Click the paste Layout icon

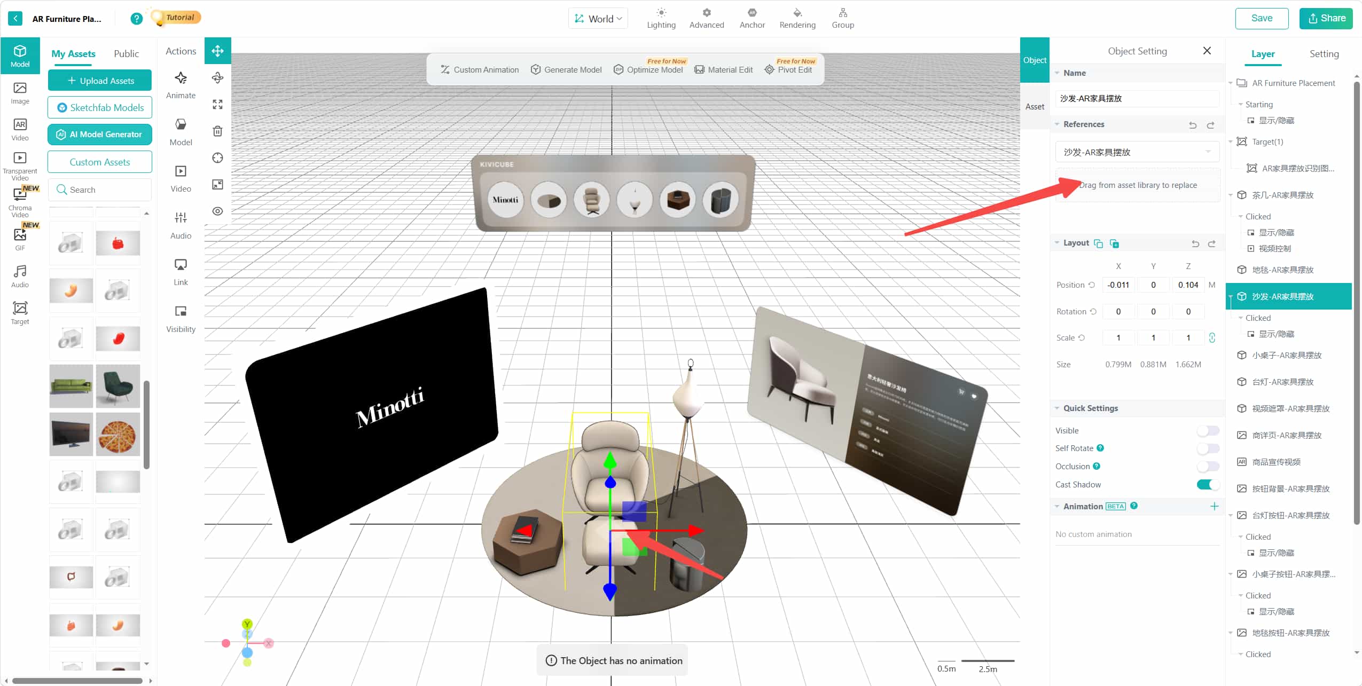click(1114, 243)
